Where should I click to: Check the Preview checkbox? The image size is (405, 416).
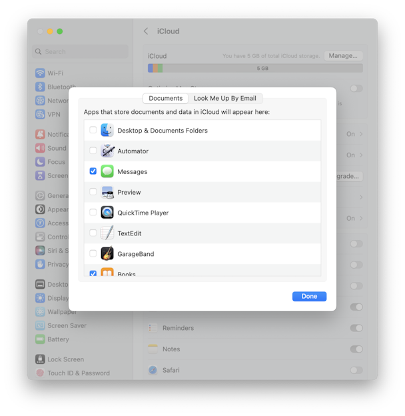[x=93, y=191]
